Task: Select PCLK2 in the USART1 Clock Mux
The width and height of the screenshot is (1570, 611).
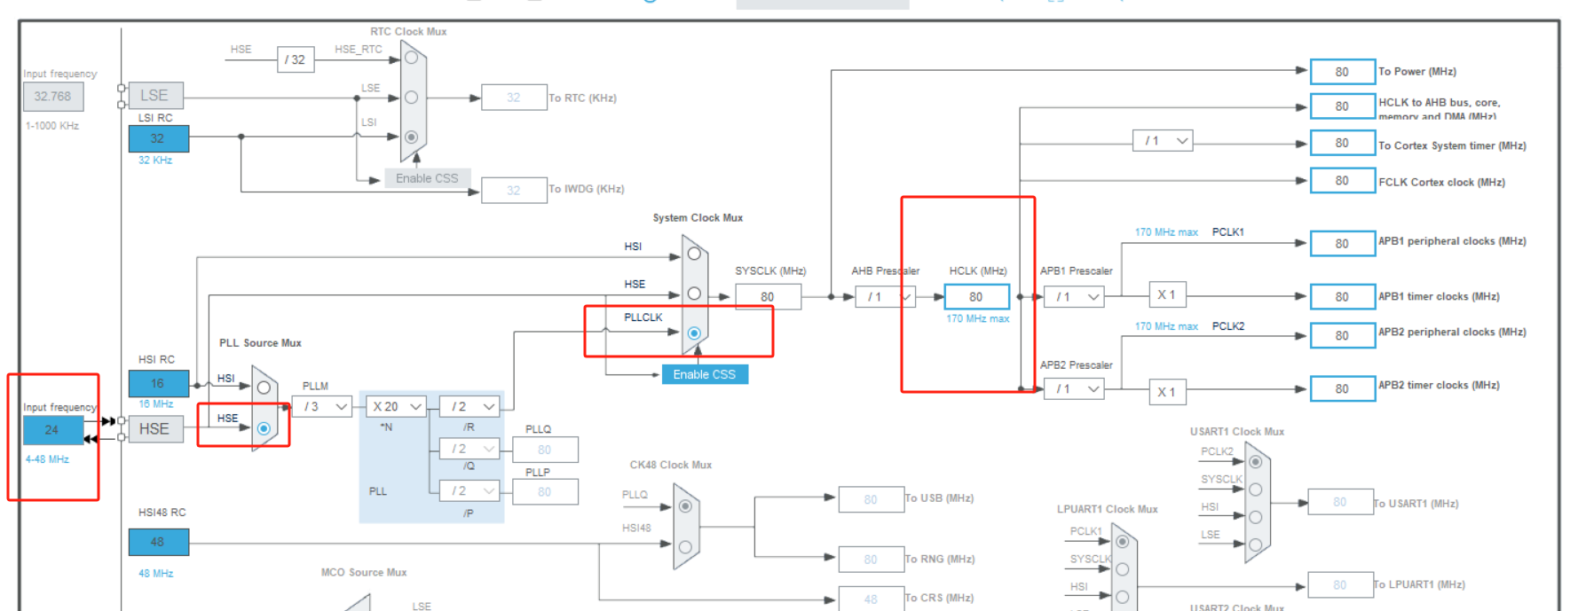Action: coord(1255,462)
